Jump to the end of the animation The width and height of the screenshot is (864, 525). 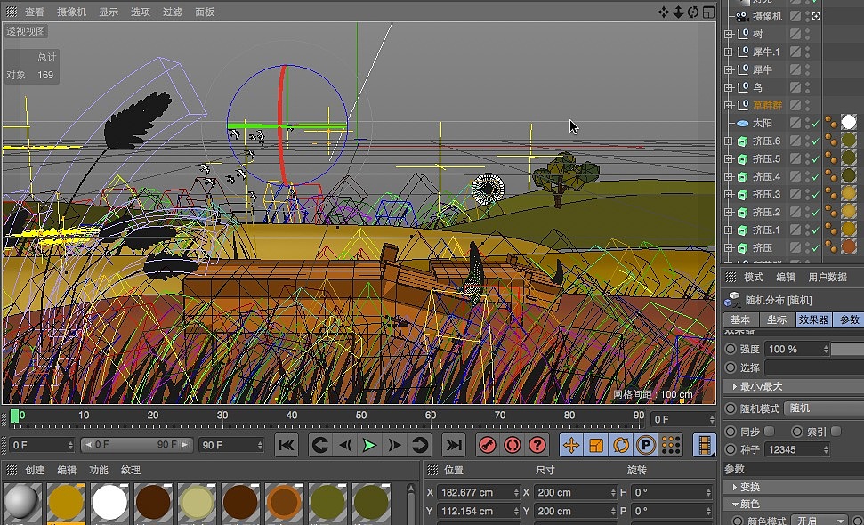coord(454,445)
